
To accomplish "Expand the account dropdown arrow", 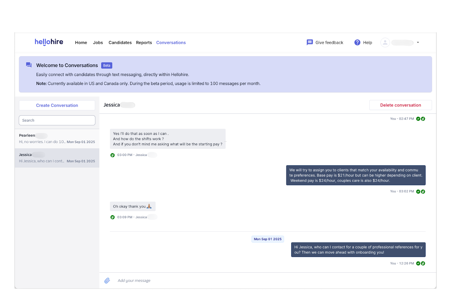I will click(418, 43).
